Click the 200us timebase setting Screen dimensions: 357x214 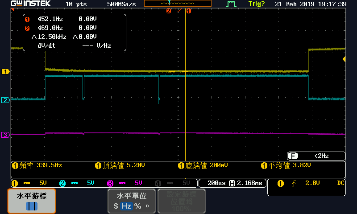[x=216, y=183]
